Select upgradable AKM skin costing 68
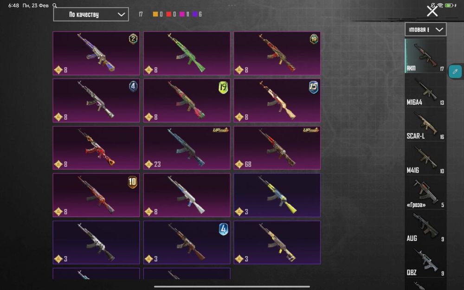The height and width of the screenshot is (290, 464). (277, 148)
